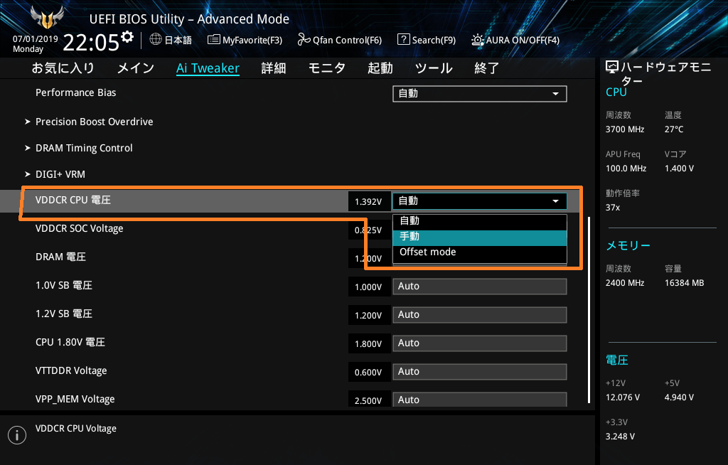
Task: Click the 27°C temperature reading
Action: tap(674, 129)
